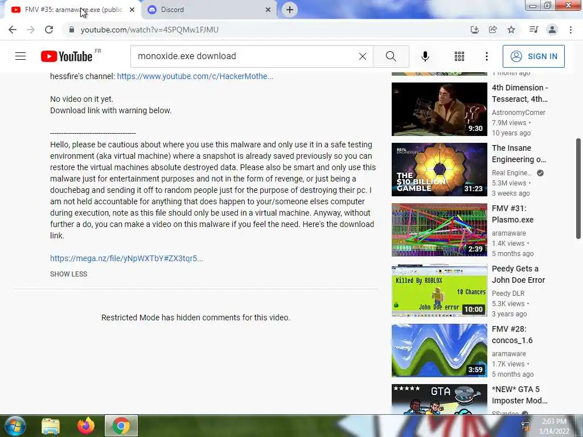Open FMV #28 concos_1.6 thumbnail

(x=439, y=351)
